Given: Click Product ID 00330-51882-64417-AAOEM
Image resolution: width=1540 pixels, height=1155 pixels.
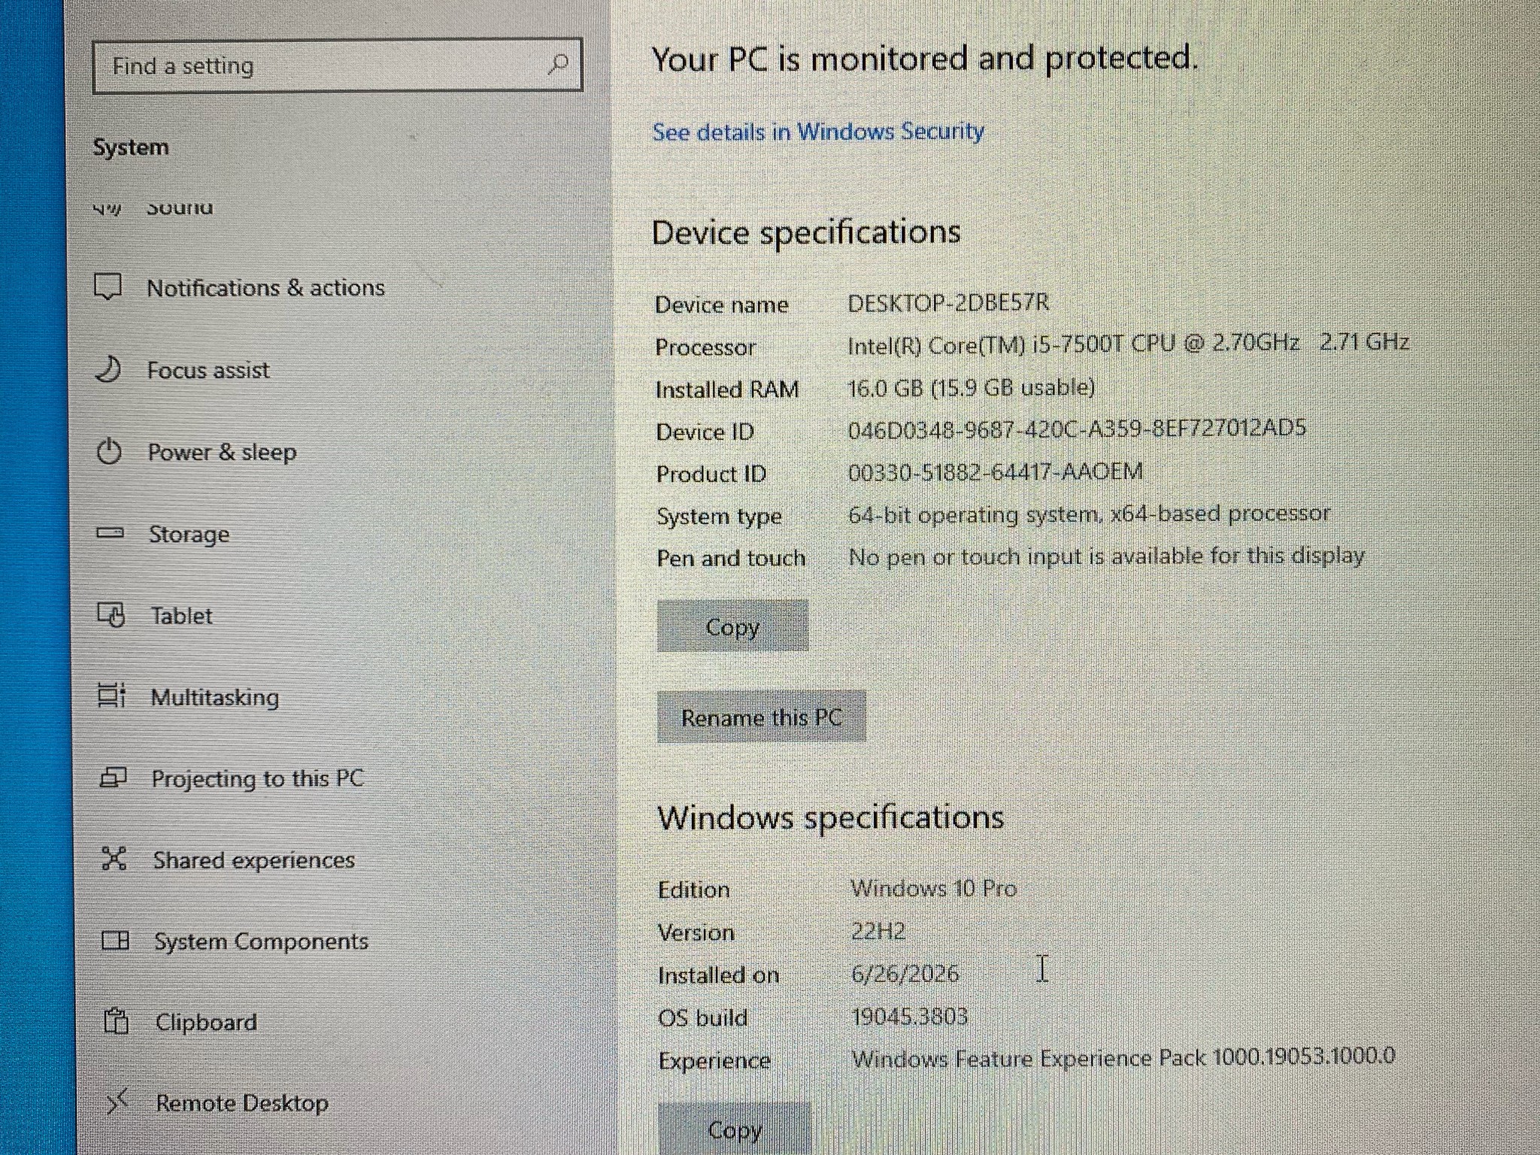Looking at the screenshot, I should click(995, 471).
